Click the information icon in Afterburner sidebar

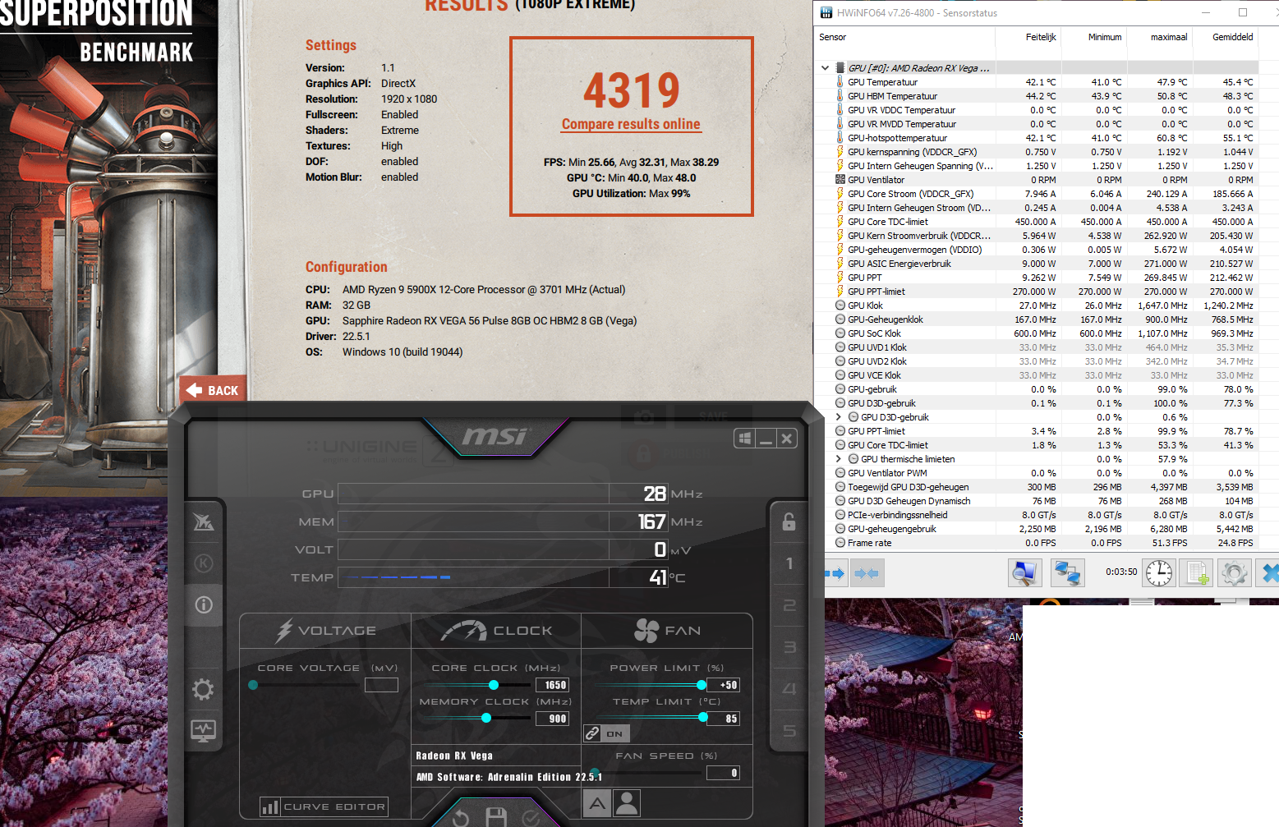(x=204, y=605)
